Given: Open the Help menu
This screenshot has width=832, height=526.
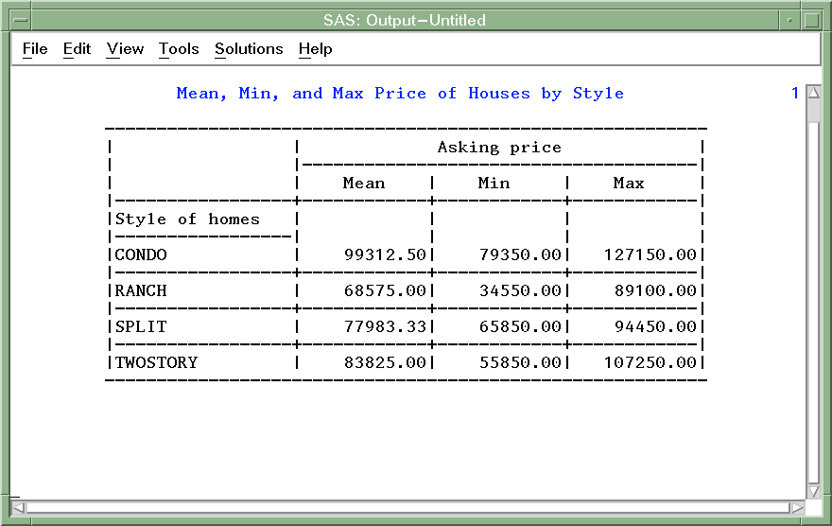Looking at the screenshot, I should [x=315, y=49].
